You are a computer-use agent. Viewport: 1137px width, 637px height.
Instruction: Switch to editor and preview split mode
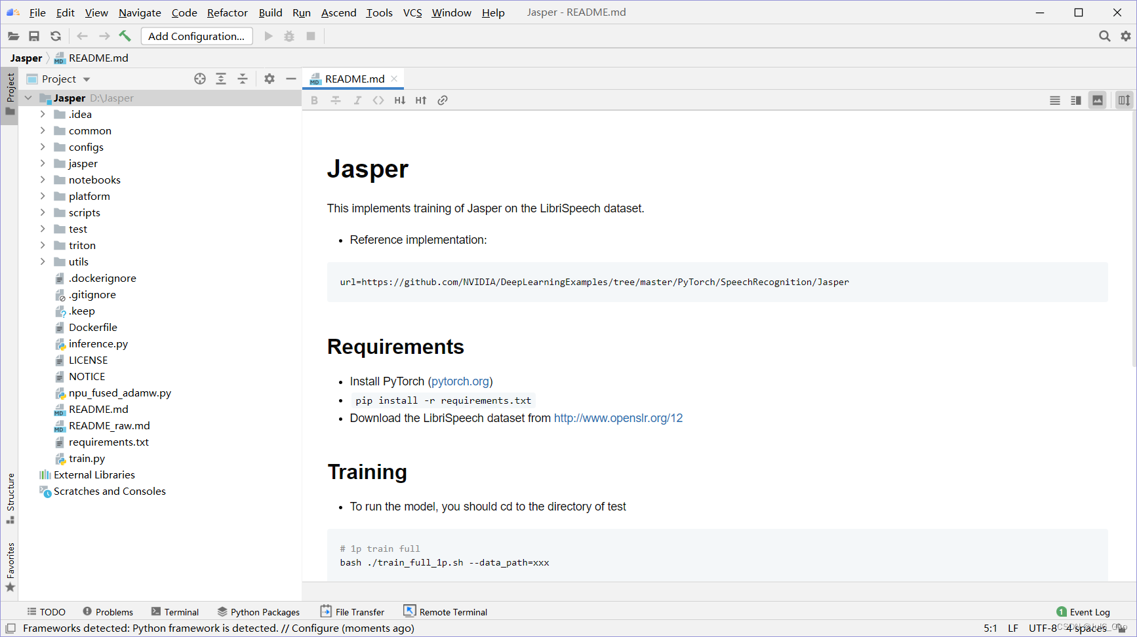(1076, 100)
